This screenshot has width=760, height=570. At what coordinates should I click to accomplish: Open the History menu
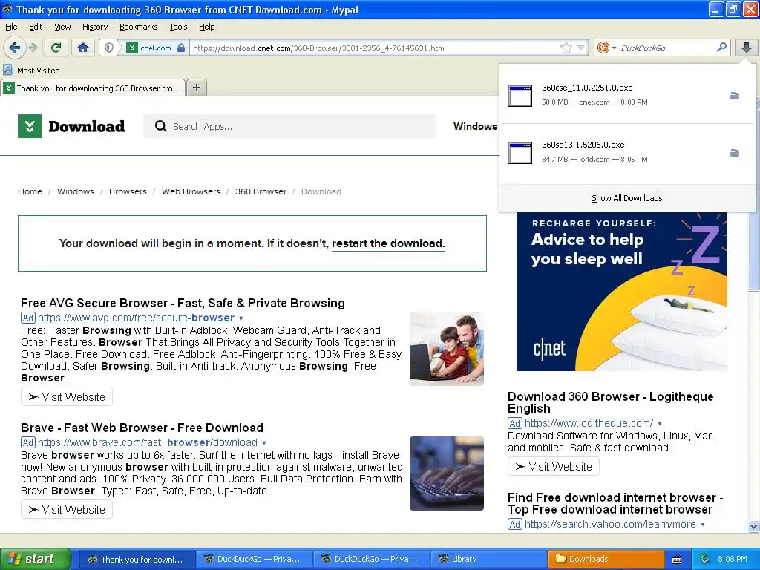click(95, 27)
